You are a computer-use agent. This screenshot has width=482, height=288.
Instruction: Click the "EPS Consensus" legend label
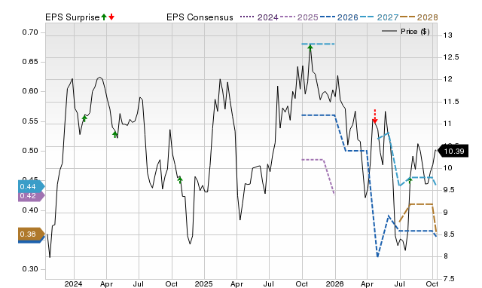pos(200,17)
